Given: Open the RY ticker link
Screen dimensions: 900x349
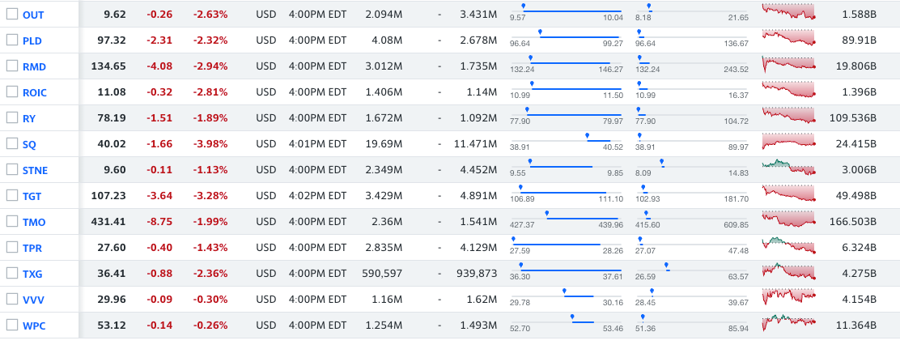Looking at the screenshot, I should click(29, 118).
